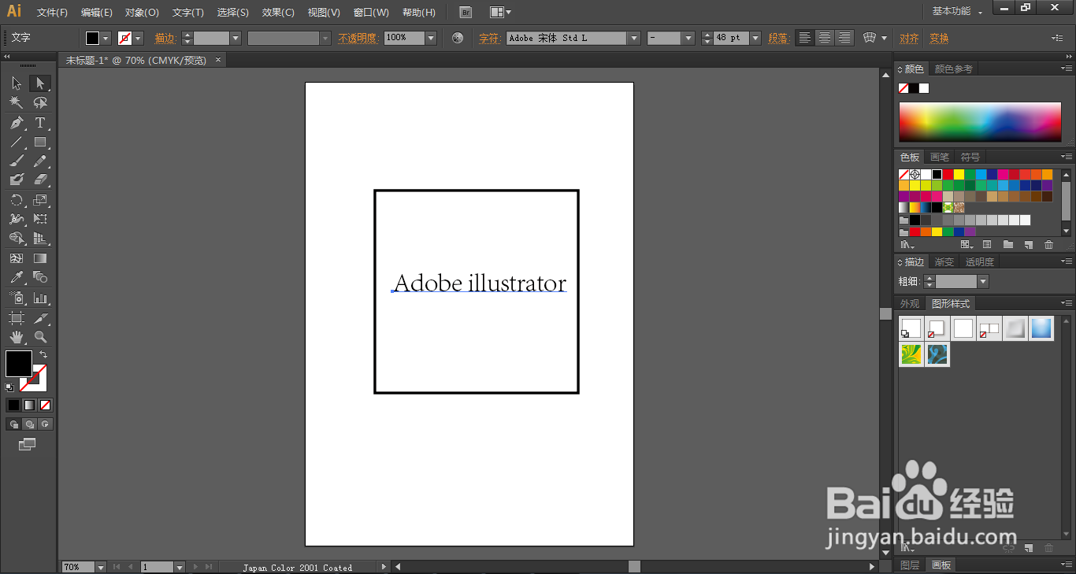The image size is (1076, 574).
Task: Pick a color from the spectrum bar
Action: click(x=981, y=121)
